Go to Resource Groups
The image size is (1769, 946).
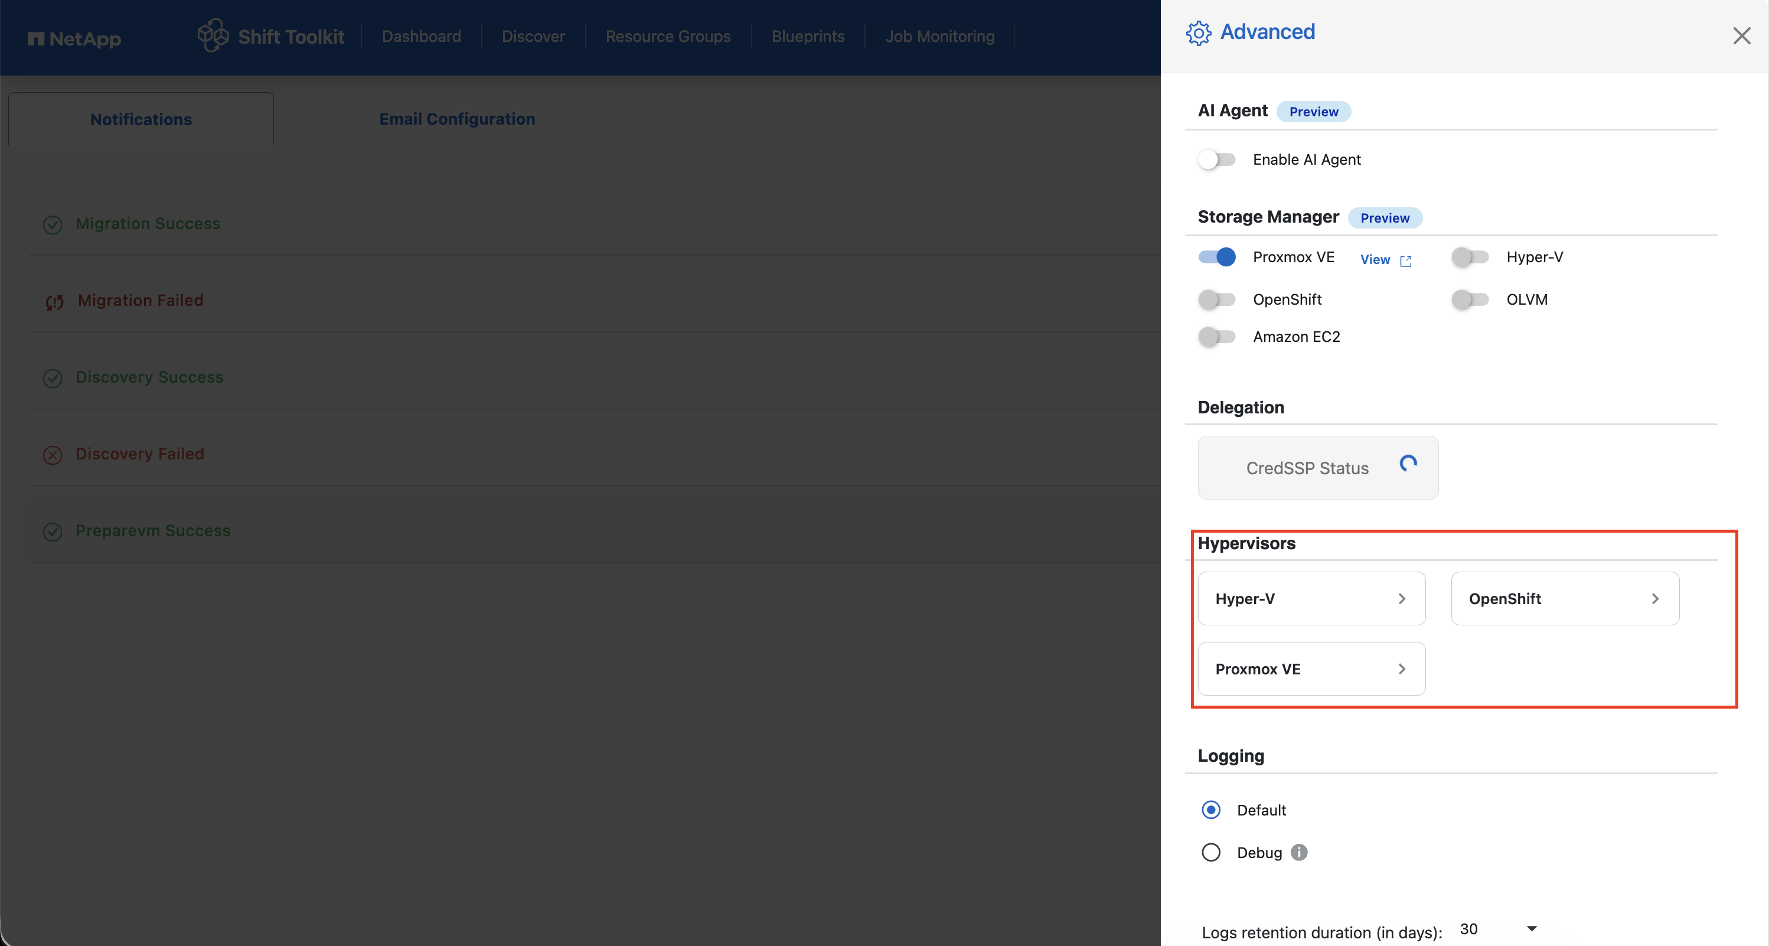(667, 37)
